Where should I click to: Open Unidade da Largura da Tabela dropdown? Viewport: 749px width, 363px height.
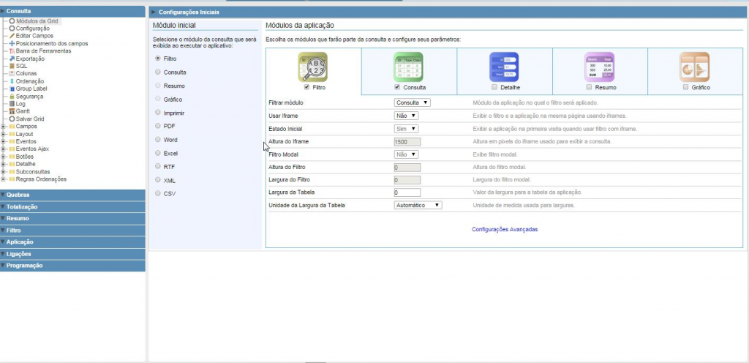418,206
